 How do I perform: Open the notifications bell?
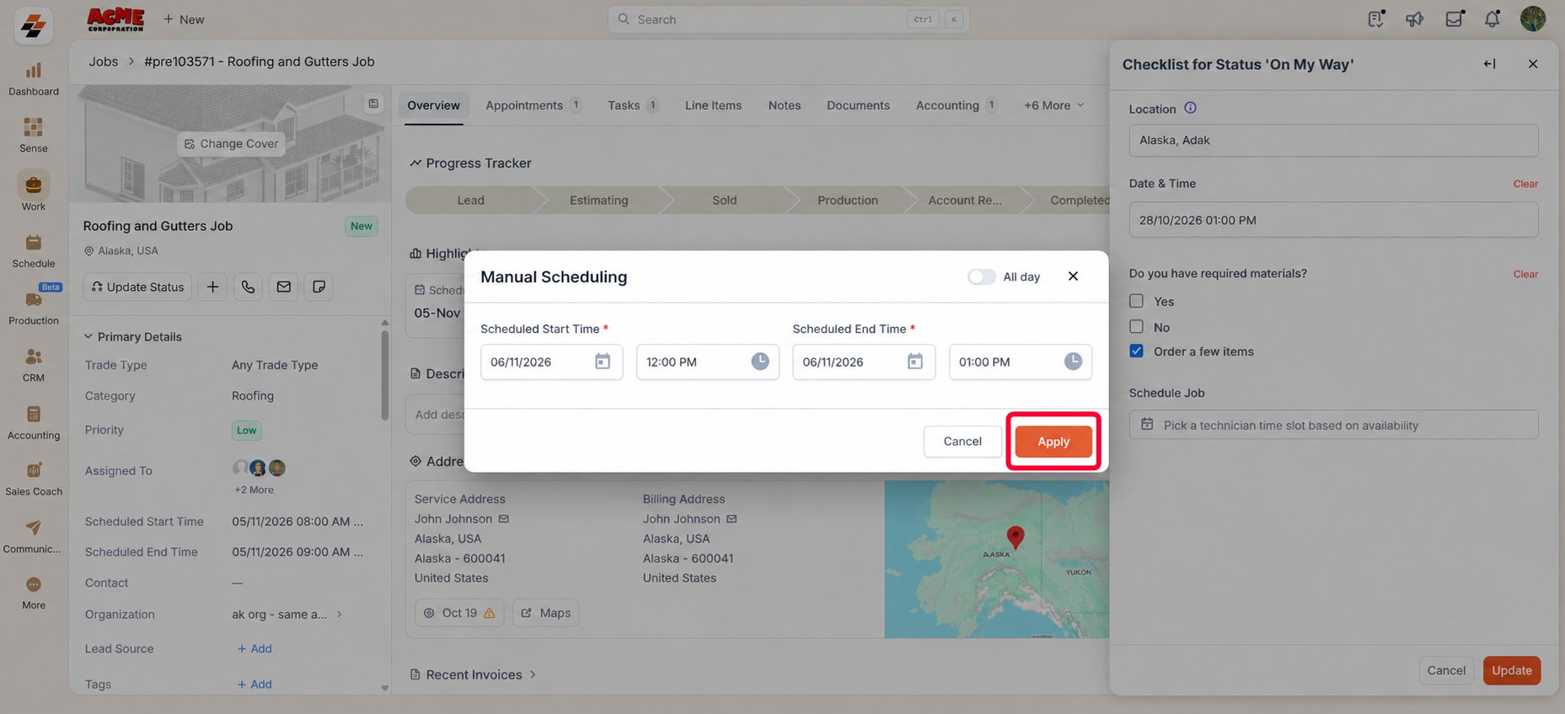(1492, 19)
